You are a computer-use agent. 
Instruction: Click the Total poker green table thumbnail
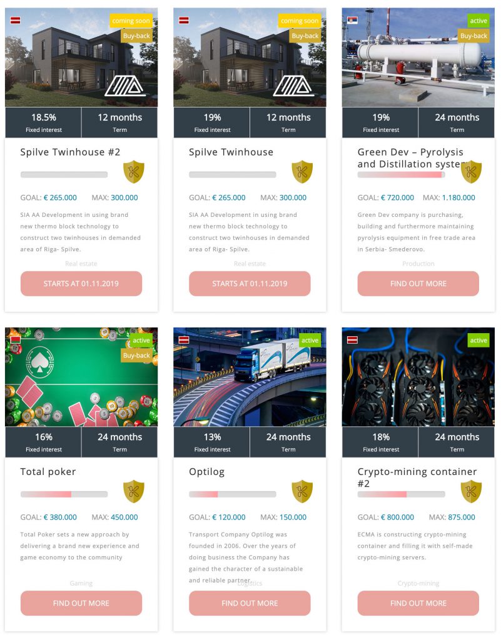point(81,377)
